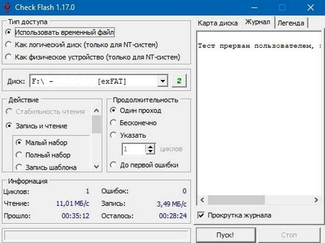Screen dimensions: 325x243
Task: Decrease cycles count with spinner down arrow
Action: [150, 151]
